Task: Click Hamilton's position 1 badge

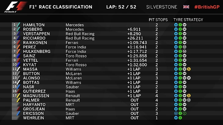Action: click(x=14, y=25)
